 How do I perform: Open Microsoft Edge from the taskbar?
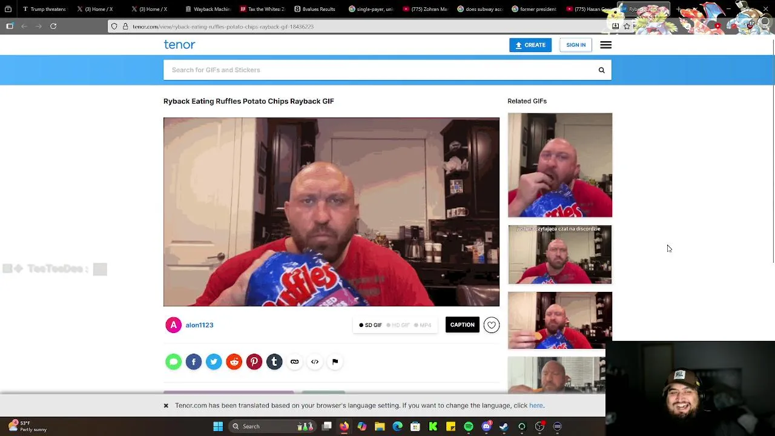click(x=397, y=426)
